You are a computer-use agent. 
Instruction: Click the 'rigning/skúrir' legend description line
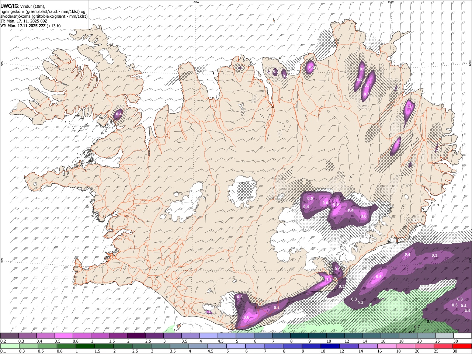pyautogui.click(x=43, y=11)
